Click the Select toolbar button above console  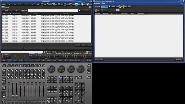(x=3, y=61)
